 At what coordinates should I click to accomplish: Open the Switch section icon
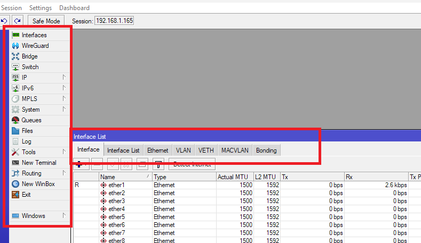pos(15,67)
